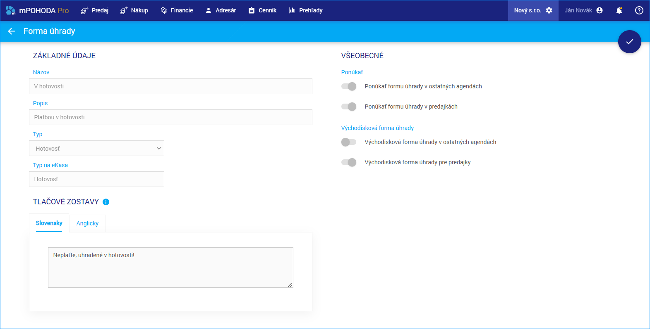Click the mPOHODA Pro logo icon
Screen dimensions: 650x329
coord(11,10)
